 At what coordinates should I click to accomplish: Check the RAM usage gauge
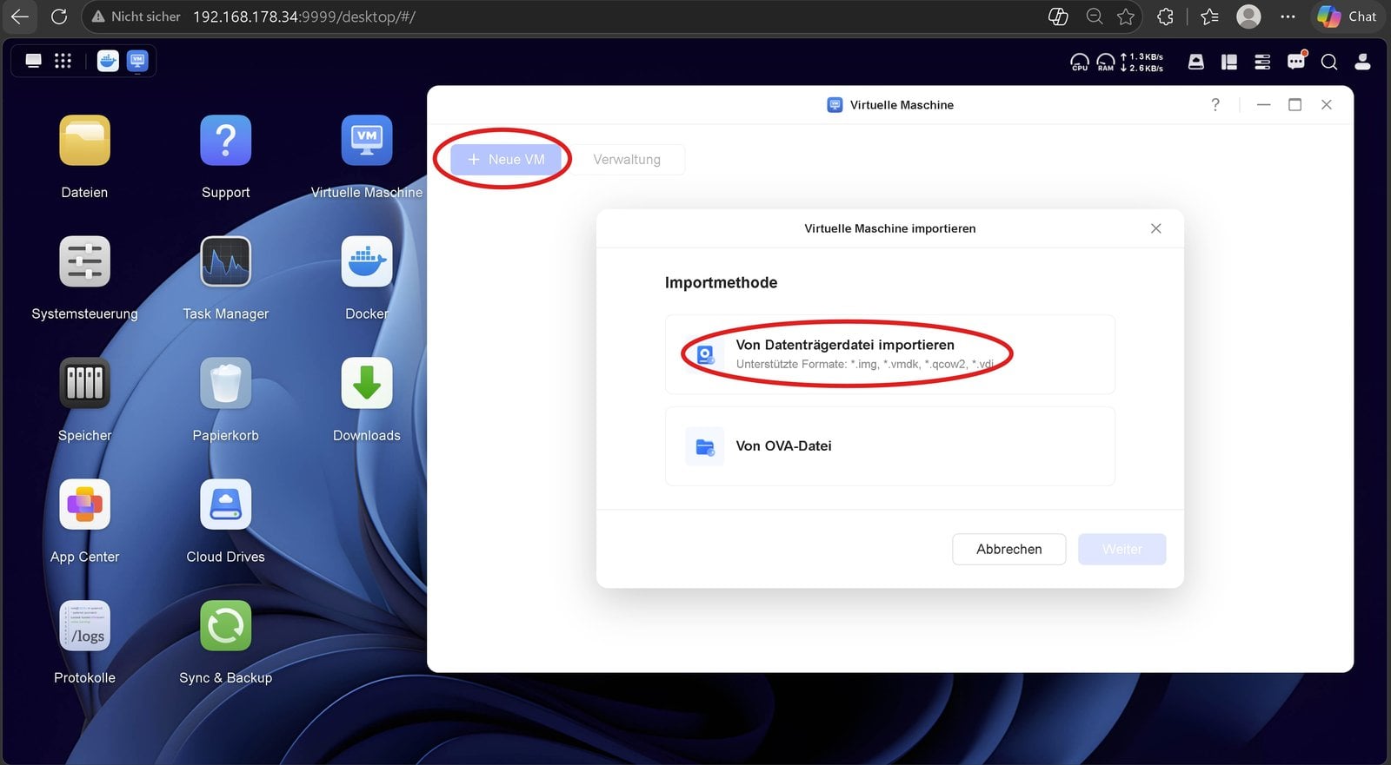(x=1106, y=62)
